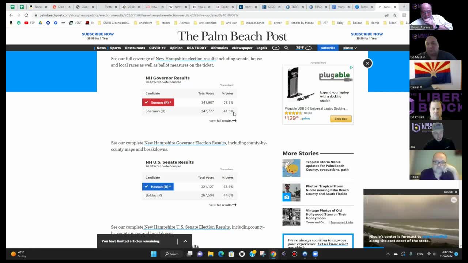Click The Palm Beach Post masthead logo

coord(232,36)
